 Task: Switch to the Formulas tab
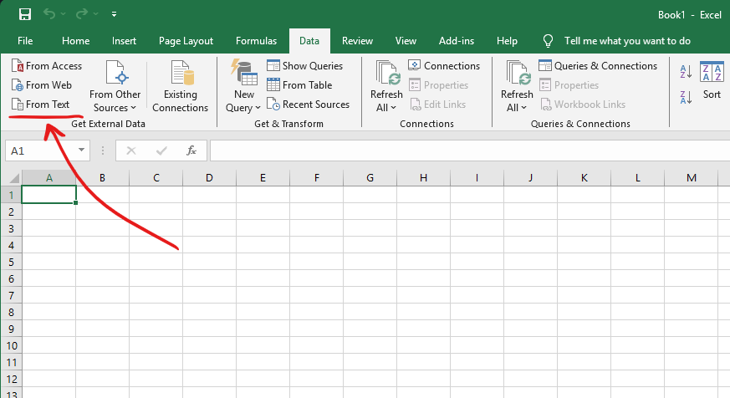256,41
